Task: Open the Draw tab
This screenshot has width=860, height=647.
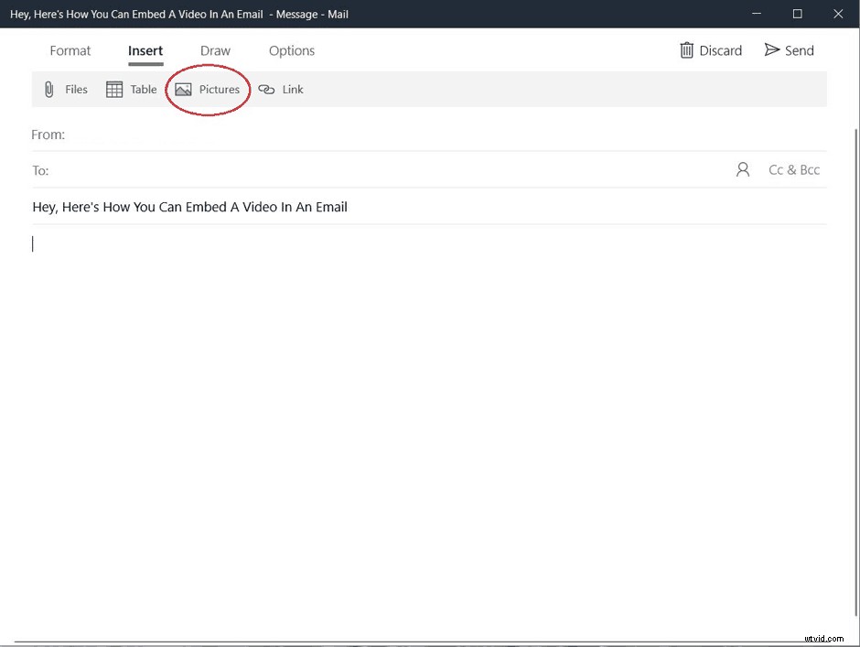Action: 215,50
